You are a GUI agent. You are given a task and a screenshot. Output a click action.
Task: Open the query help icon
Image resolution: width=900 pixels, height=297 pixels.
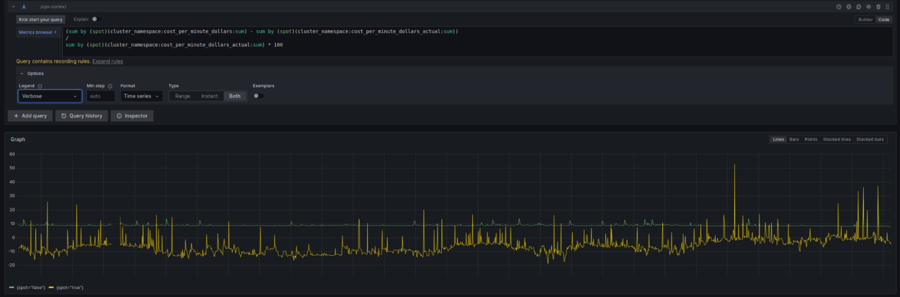pyautogui.click(x=839, y=7)
